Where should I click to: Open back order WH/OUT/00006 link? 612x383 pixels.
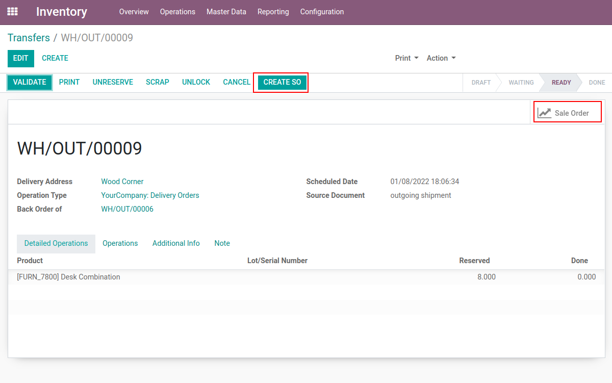pyautogui.click(x=127, y=209)
